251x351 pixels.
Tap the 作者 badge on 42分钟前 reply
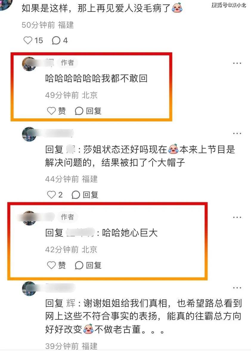click(67, 217)
